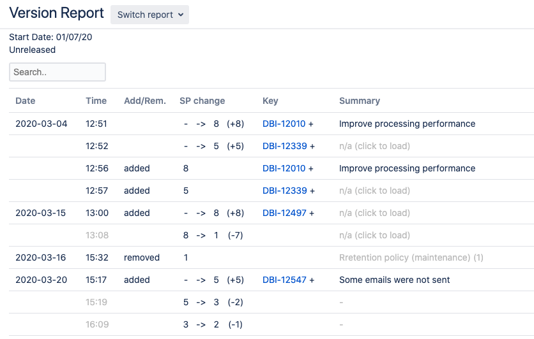The width and height of the screenshot is (534, 339).
Task: Select the date 2020-03-20
Action: pyautogui.click(x=42, y=280)
